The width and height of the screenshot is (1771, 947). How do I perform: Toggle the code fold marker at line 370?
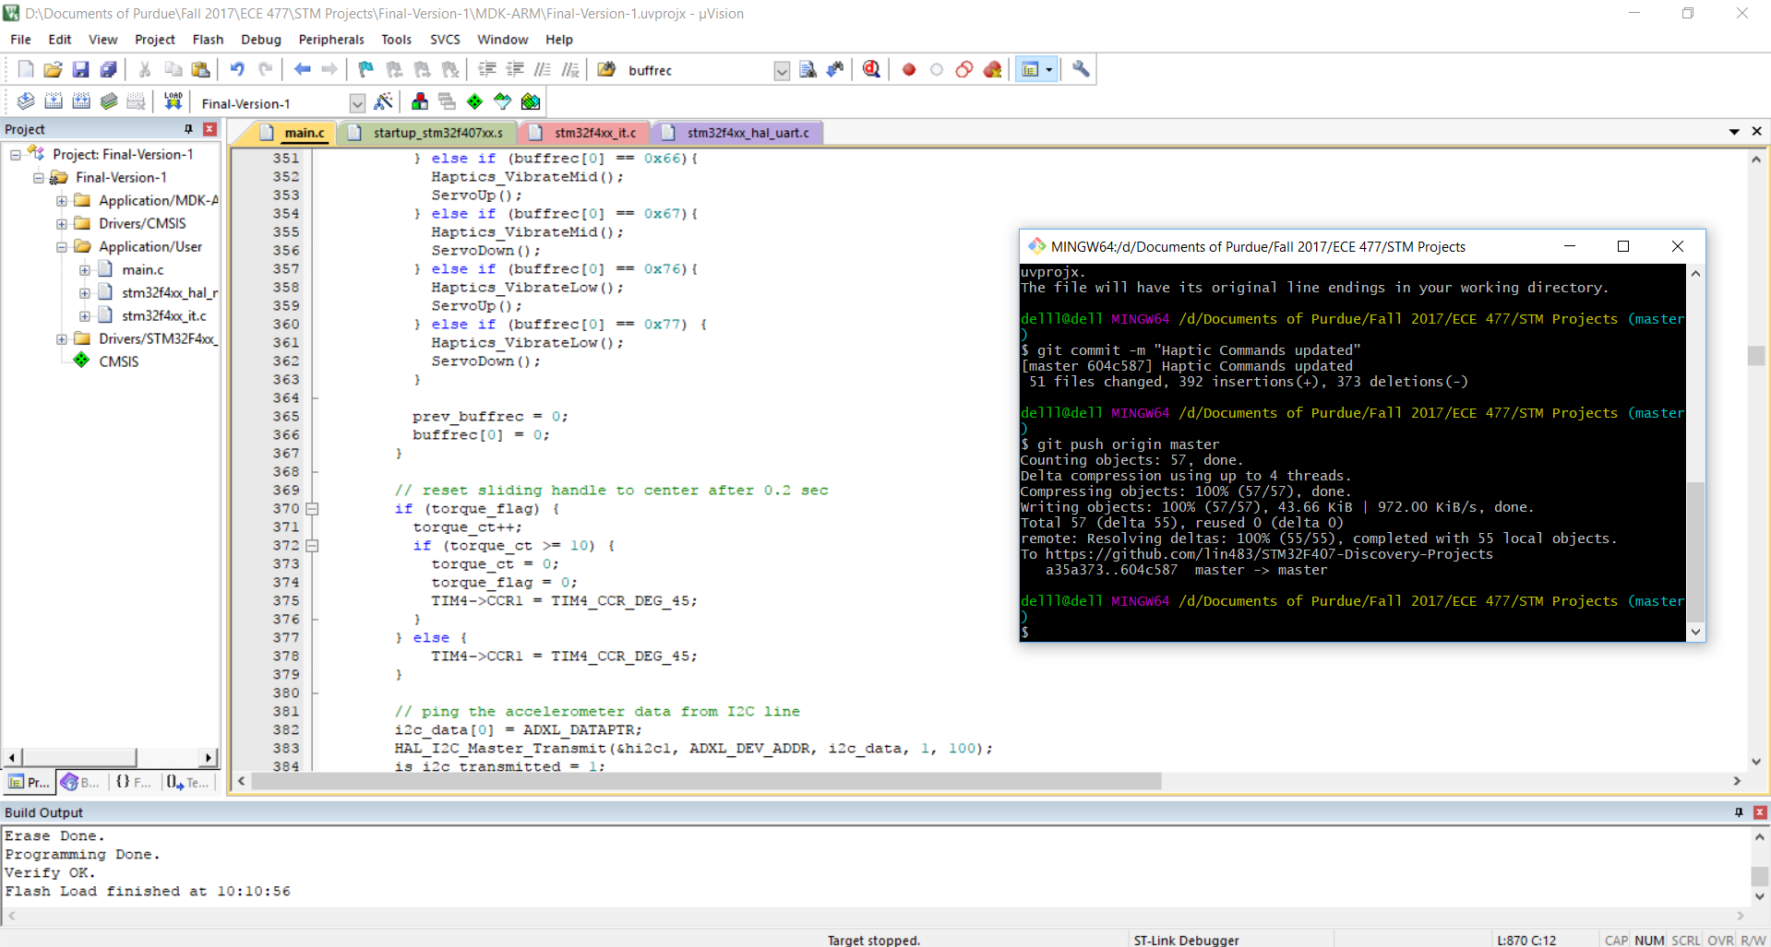point(312,509)
